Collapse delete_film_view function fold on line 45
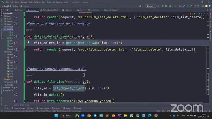212x119 pixels. tap(25, 82)
